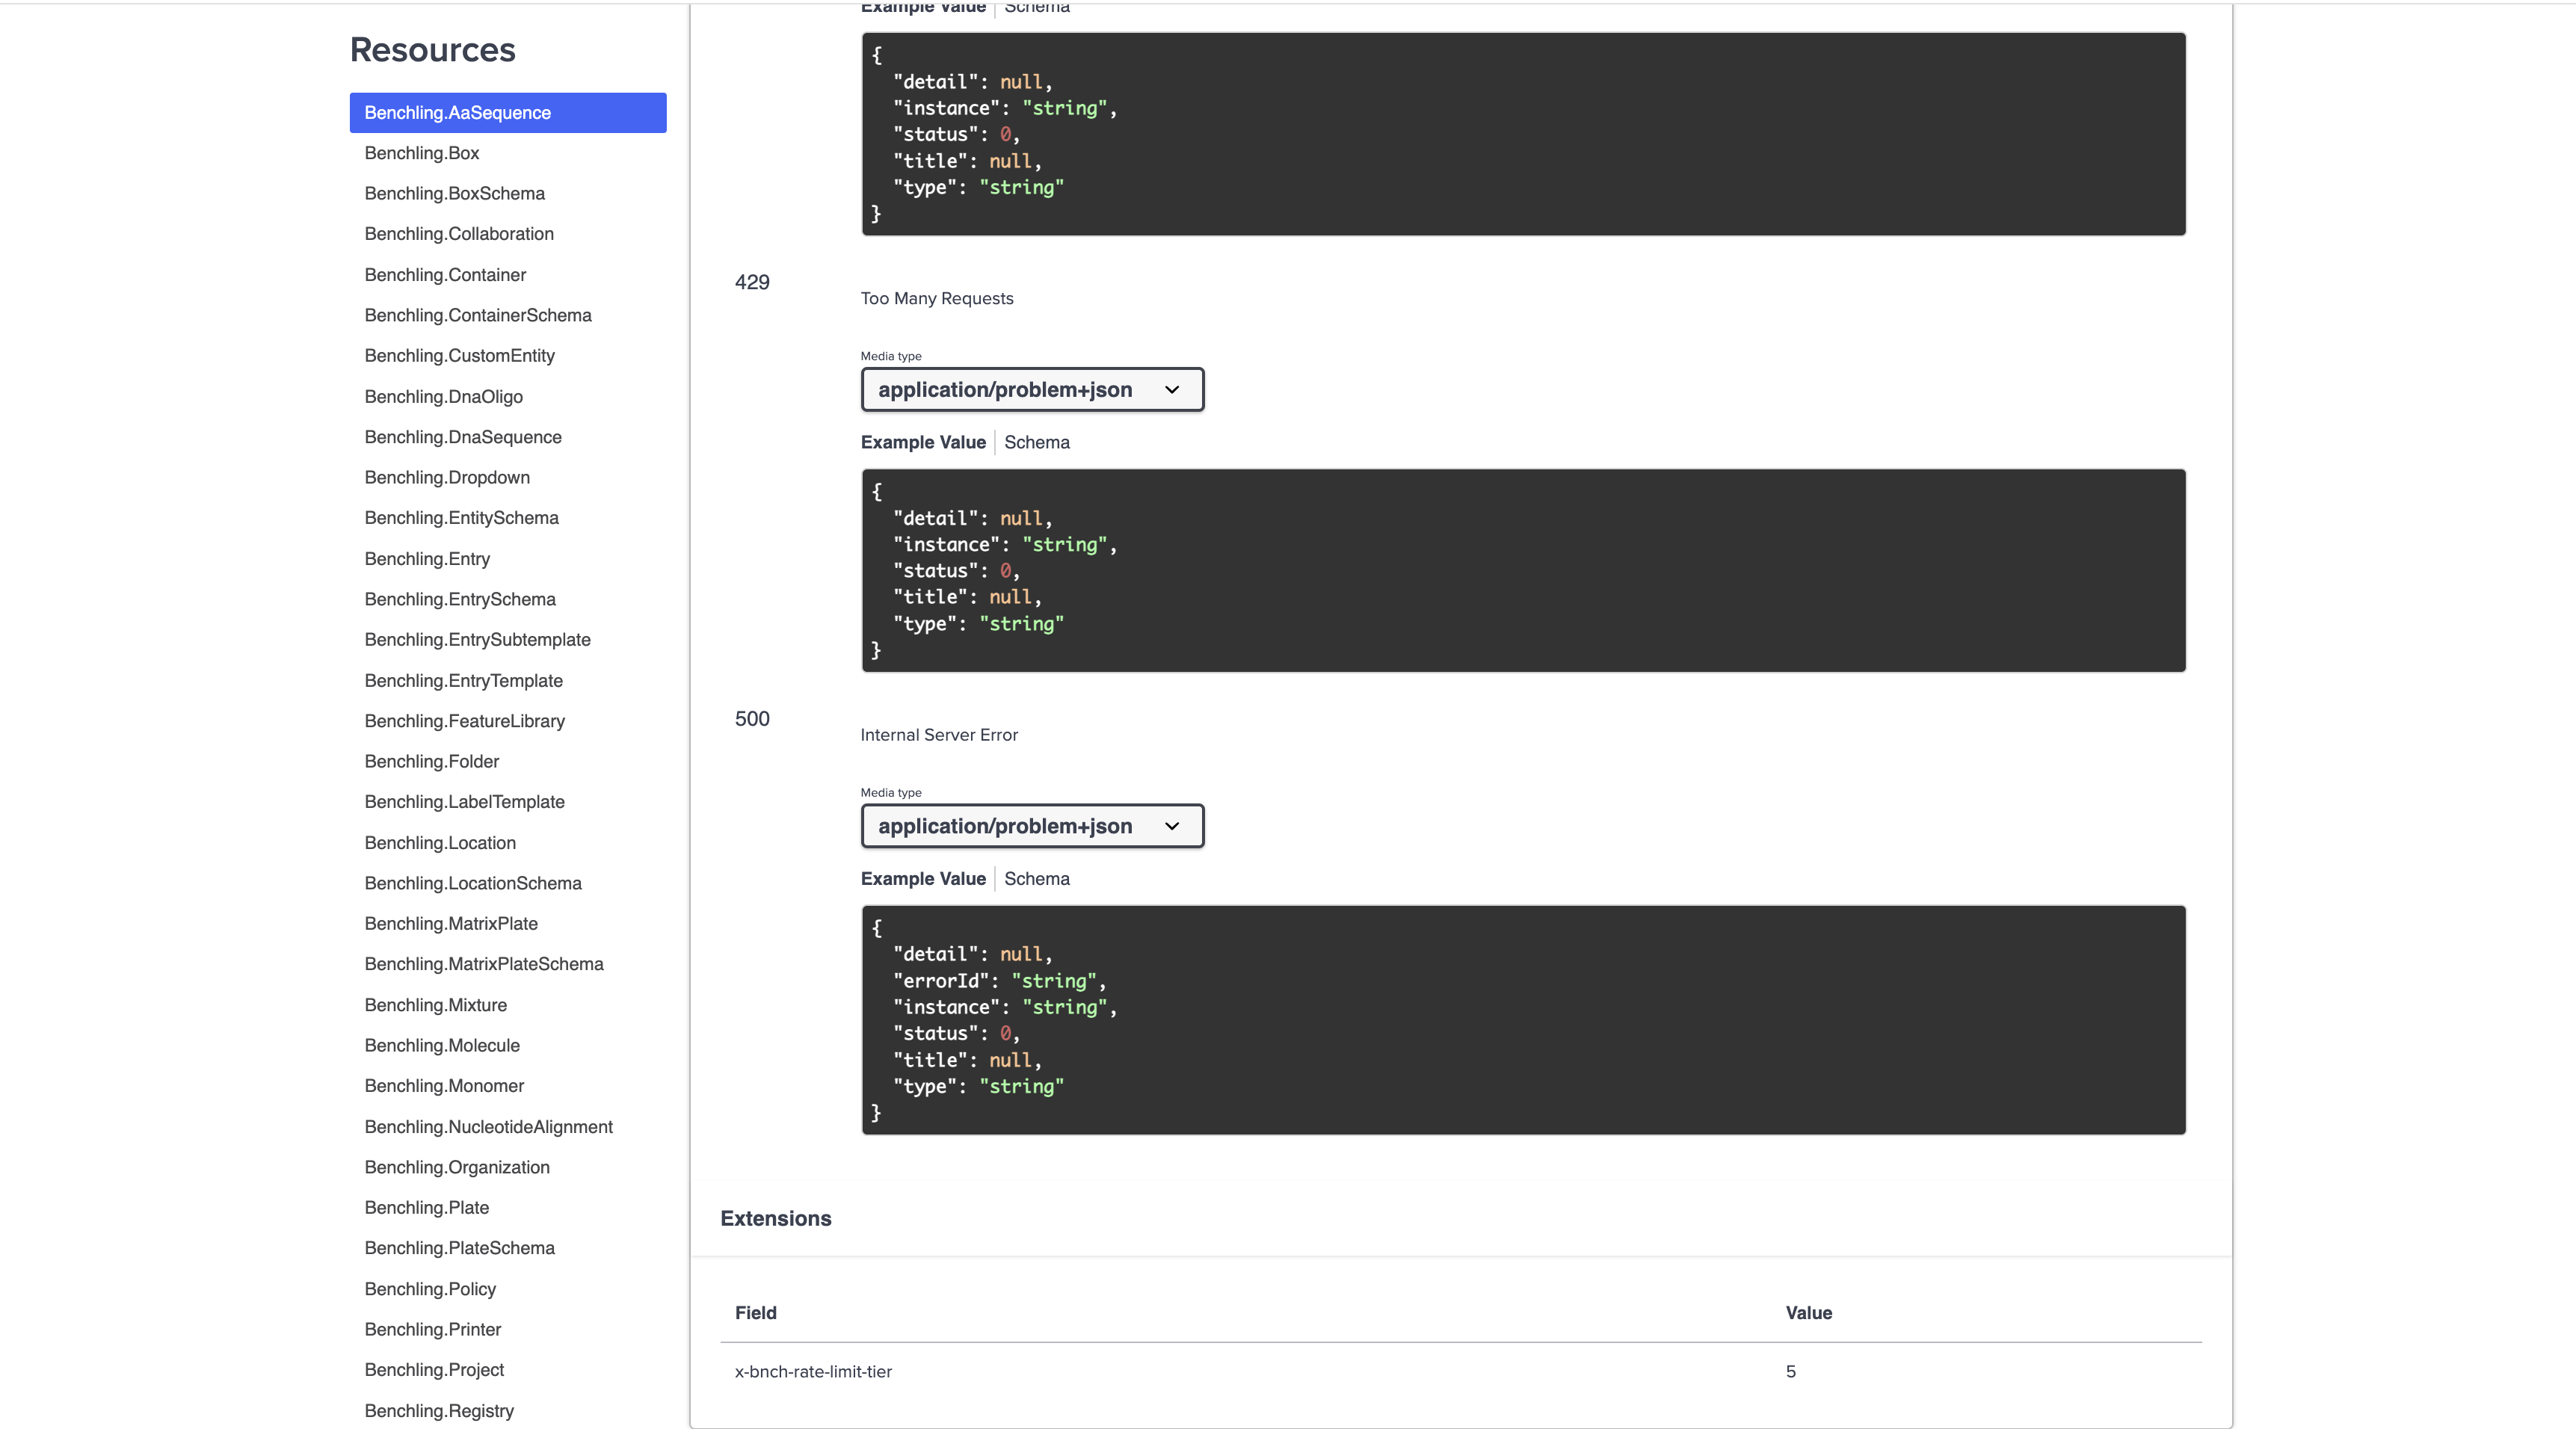Open Benchling.Mixture resource
Screen dimensions: 2576x1429
[436, 1005]
